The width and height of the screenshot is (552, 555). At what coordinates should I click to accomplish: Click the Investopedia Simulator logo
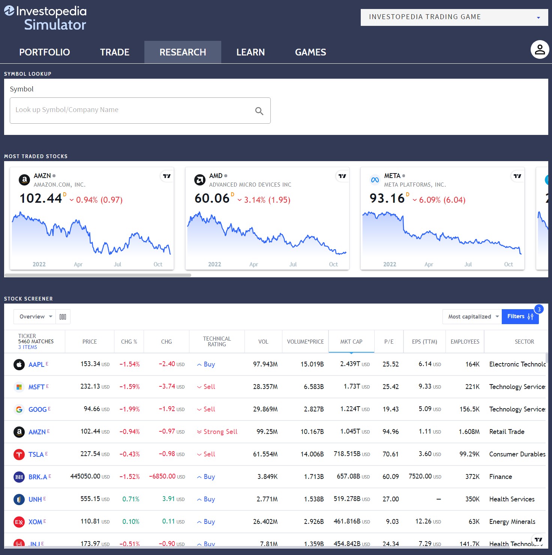click(x=45, y=18)
